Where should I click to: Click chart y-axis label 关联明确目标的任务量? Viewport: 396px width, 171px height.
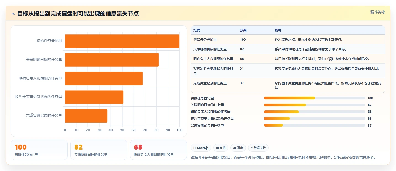pyautogui.click(x=44, y=60)
